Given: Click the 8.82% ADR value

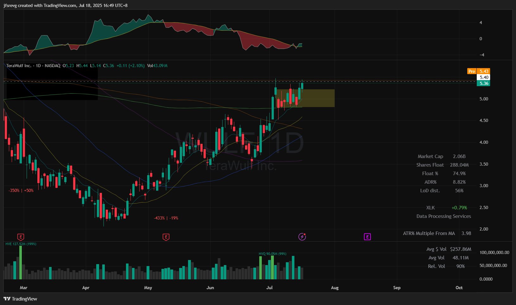Looking at the screenshot, I should (459, 182).
